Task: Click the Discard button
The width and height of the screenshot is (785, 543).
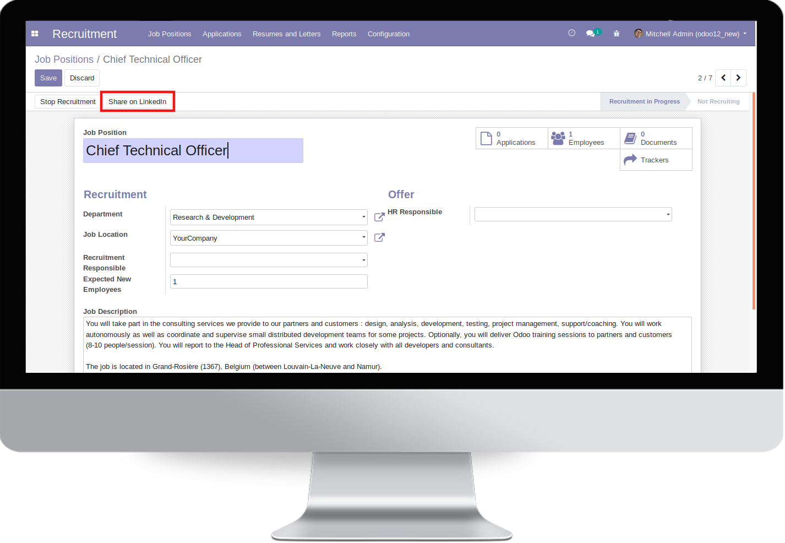Action: (82, 78)
